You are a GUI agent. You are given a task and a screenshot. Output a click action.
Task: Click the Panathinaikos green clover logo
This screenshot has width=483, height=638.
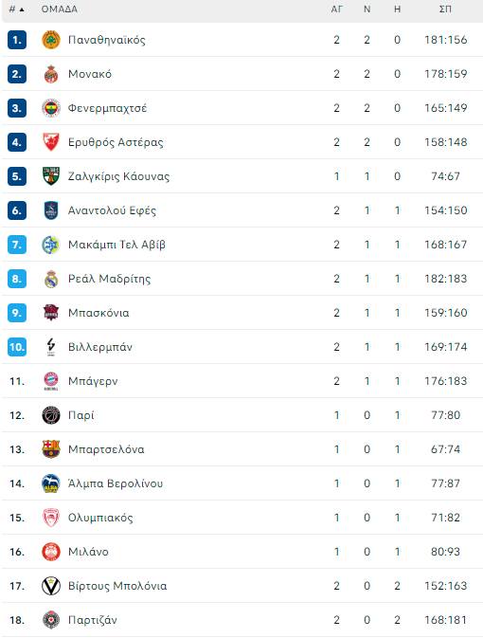[x=51, y=40]
